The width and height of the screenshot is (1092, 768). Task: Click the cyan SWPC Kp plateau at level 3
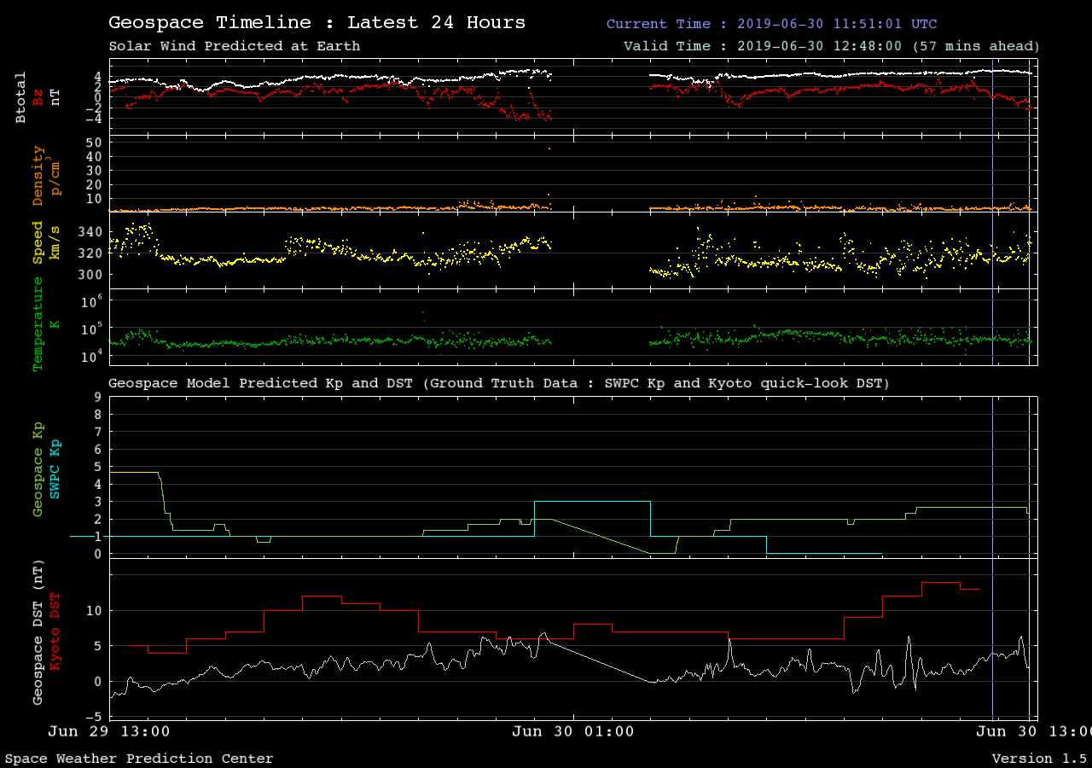tap(592, 502)
